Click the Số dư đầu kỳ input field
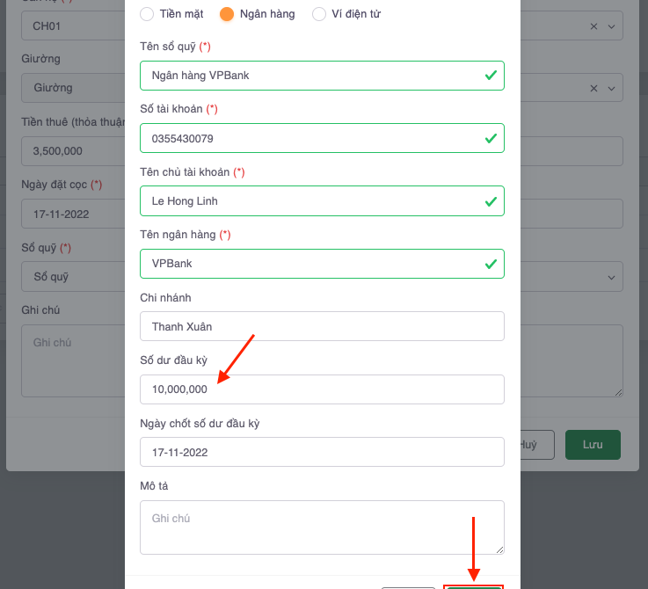648x589 pixels. click(322, 389)
